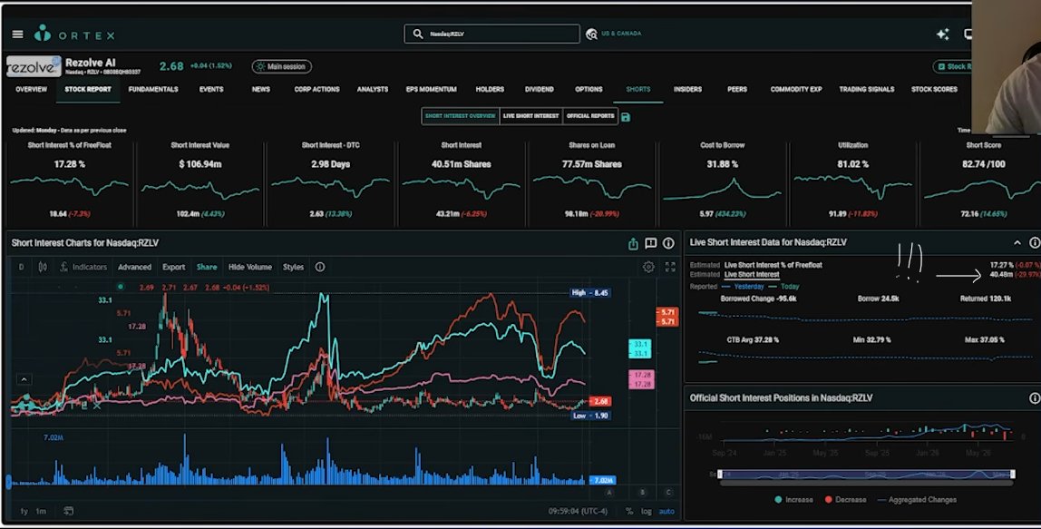This screenshot has width=1041, height=529.
Task: Toggle the Increase legend series
Action: 793,500
